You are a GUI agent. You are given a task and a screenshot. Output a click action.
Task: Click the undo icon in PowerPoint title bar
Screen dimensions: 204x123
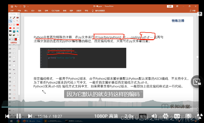[x=16, y=6]
